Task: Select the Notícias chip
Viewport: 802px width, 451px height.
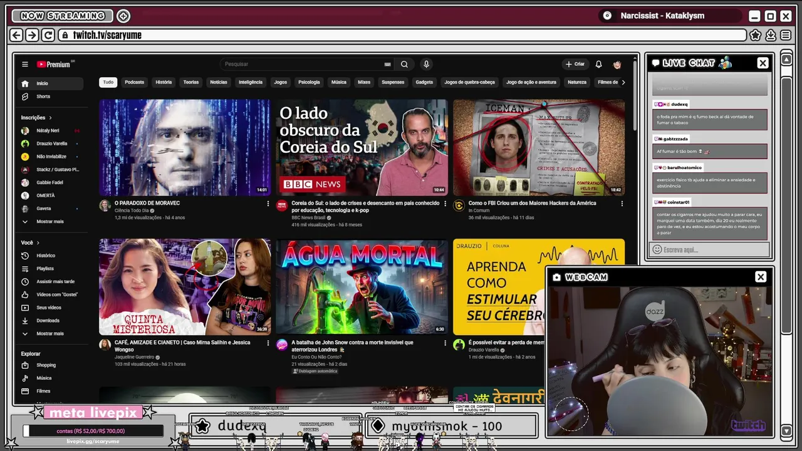Action: (x=219, y=82)
